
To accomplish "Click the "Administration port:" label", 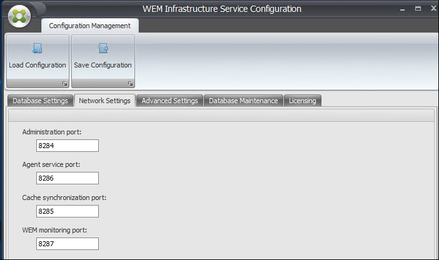I will [52, 132].
